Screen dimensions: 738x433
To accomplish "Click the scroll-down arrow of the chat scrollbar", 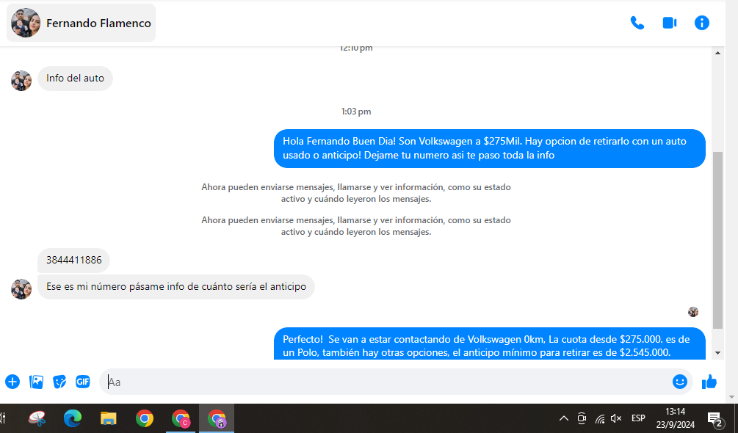I will (717, 353).
